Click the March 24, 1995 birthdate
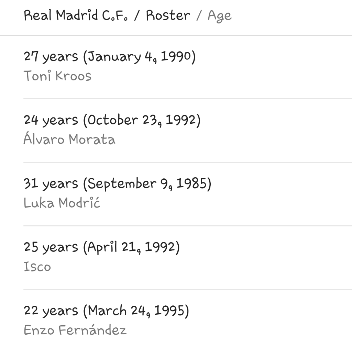Viewport: 352px width, 348px height. (136, 311)
